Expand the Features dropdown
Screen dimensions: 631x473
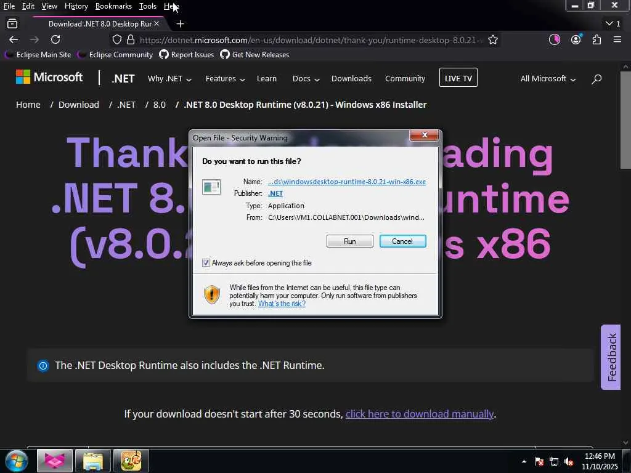pos(226,79)
